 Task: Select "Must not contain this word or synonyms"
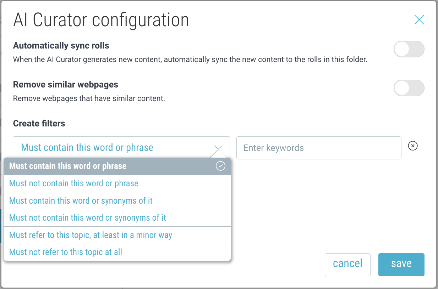tap(88, 218)
